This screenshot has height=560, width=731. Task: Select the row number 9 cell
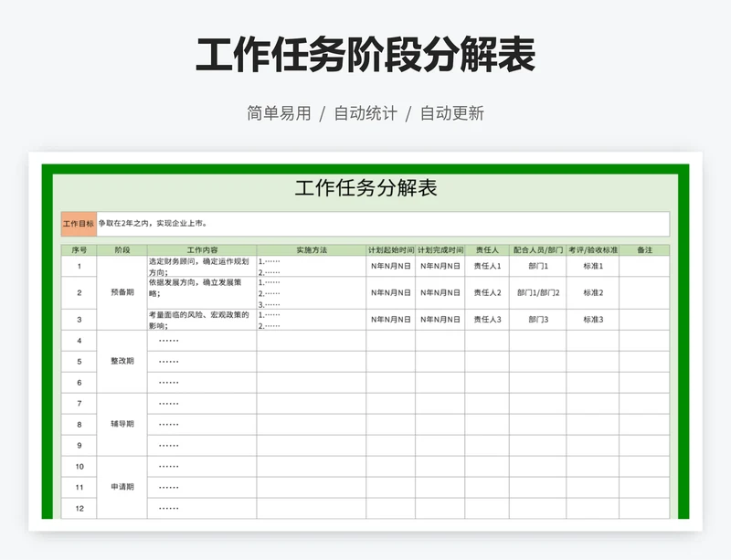pos(79,446)
